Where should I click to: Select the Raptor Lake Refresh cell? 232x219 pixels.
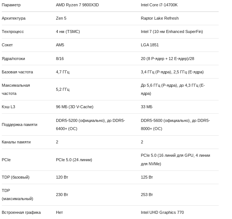tap(159, 18)
